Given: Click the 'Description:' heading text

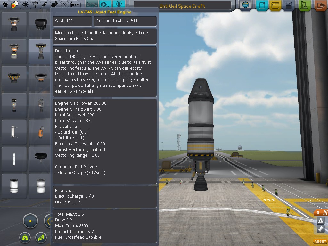Looking at the screenshot, I should pos(67,51).
